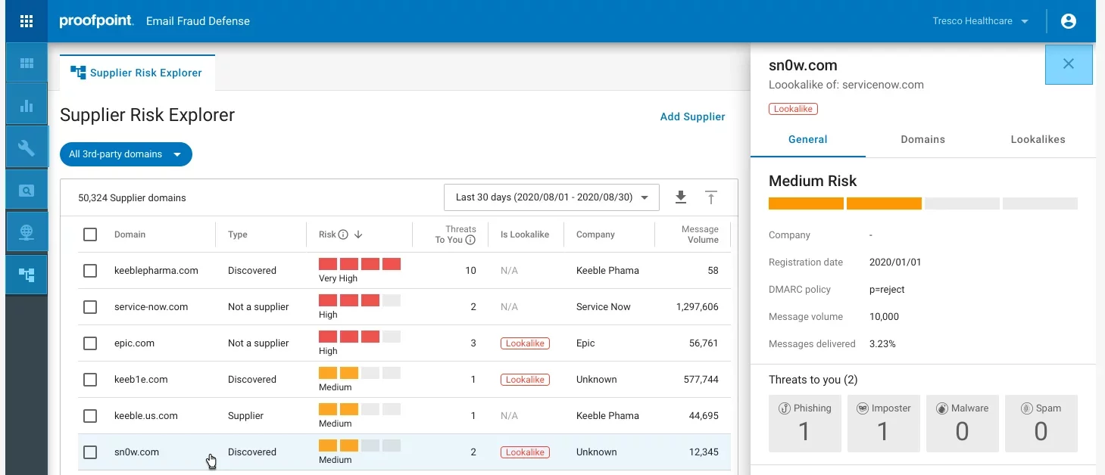Select the sn0w.com row checkbox
Image resolution: width=1105 pixels, height=475 pixels.
click(x=90, y=452)
